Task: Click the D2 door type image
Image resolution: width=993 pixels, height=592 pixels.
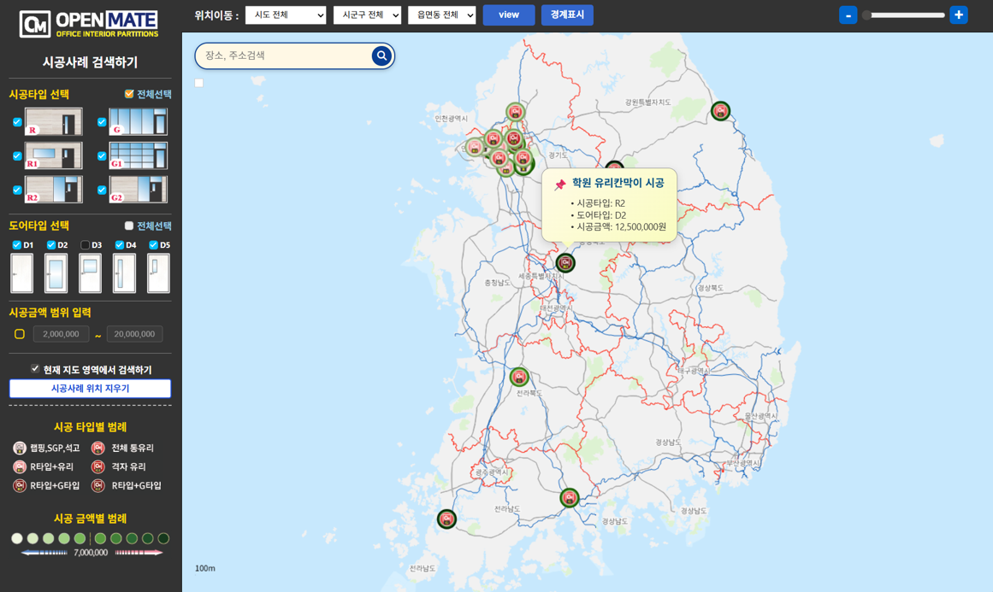Action: [x=56, y=273]
